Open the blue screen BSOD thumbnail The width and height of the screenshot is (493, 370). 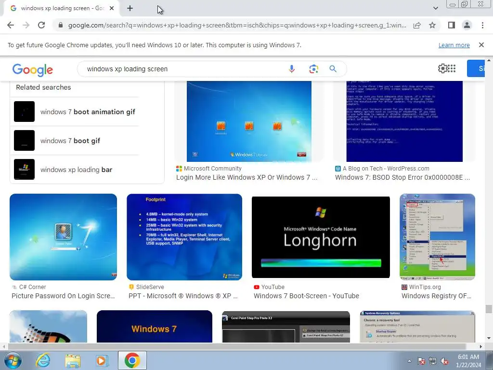(x=404, y=121)
